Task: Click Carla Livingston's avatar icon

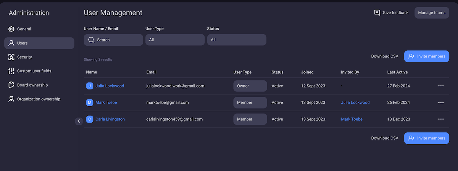Action: click(90, 119)
